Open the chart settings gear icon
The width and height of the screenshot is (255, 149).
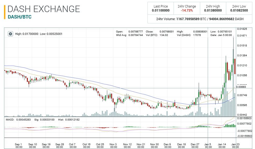(x=10, y=34)
